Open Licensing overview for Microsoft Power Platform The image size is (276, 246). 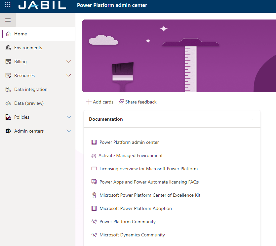[148, 169]
